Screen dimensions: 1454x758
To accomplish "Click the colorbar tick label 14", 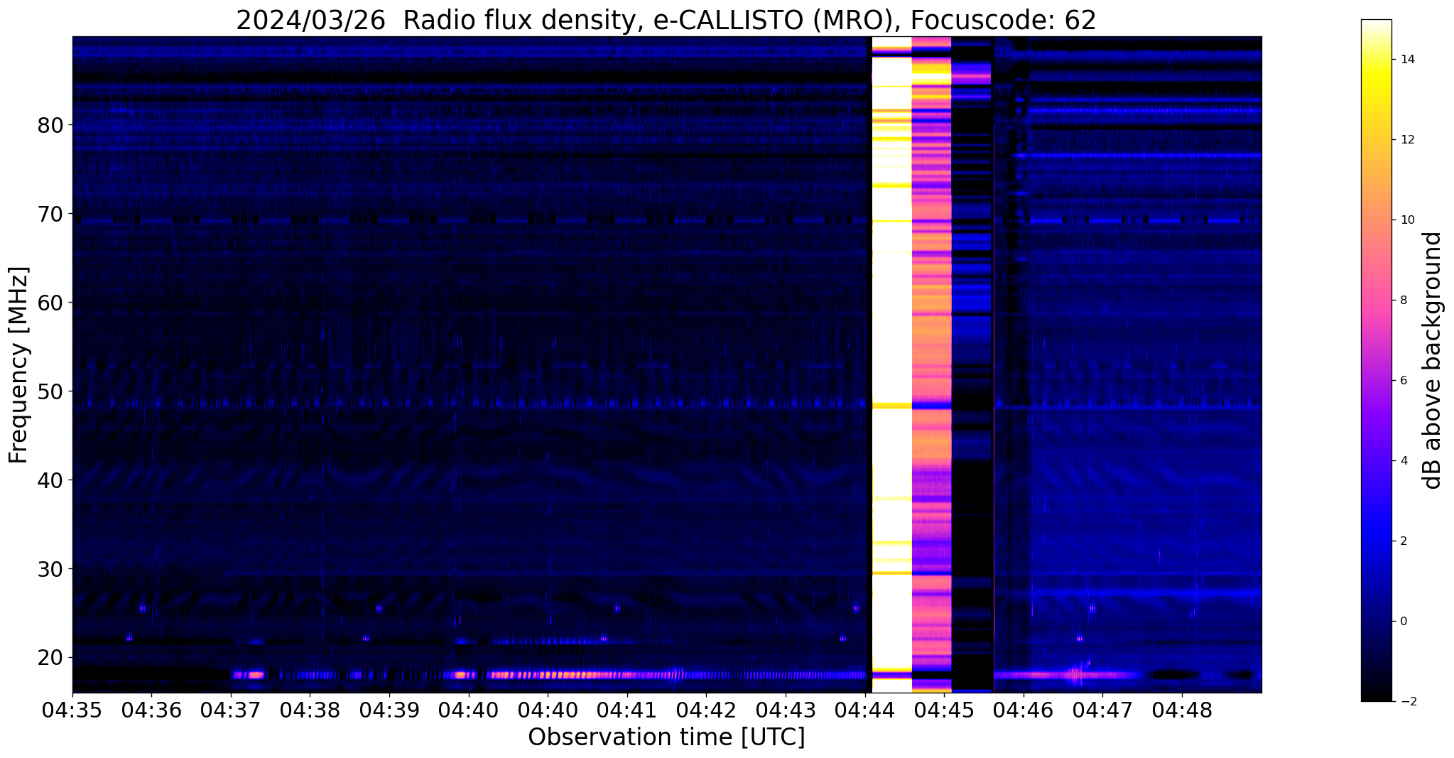I will (x=1406, y=60).
